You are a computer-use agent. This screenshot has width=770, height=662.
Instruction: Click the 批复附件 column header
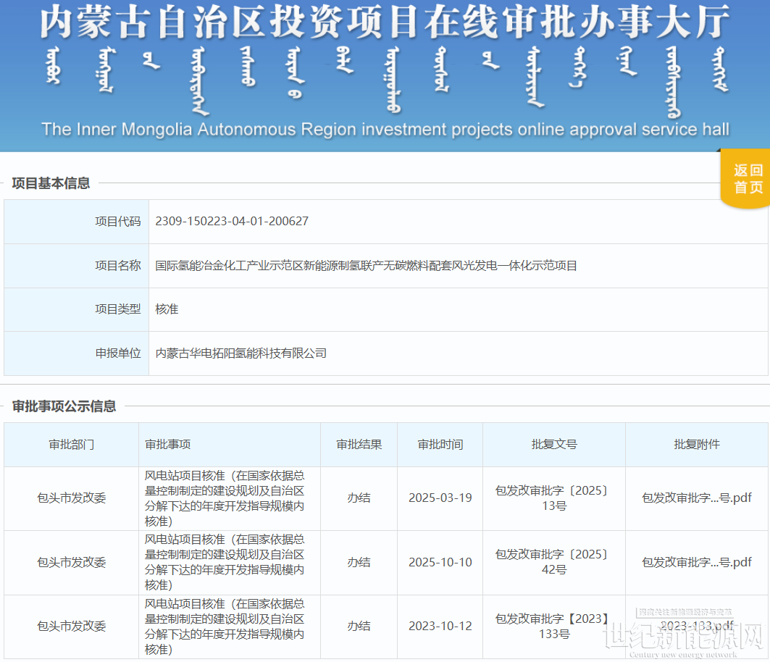(x=696, y=445)
